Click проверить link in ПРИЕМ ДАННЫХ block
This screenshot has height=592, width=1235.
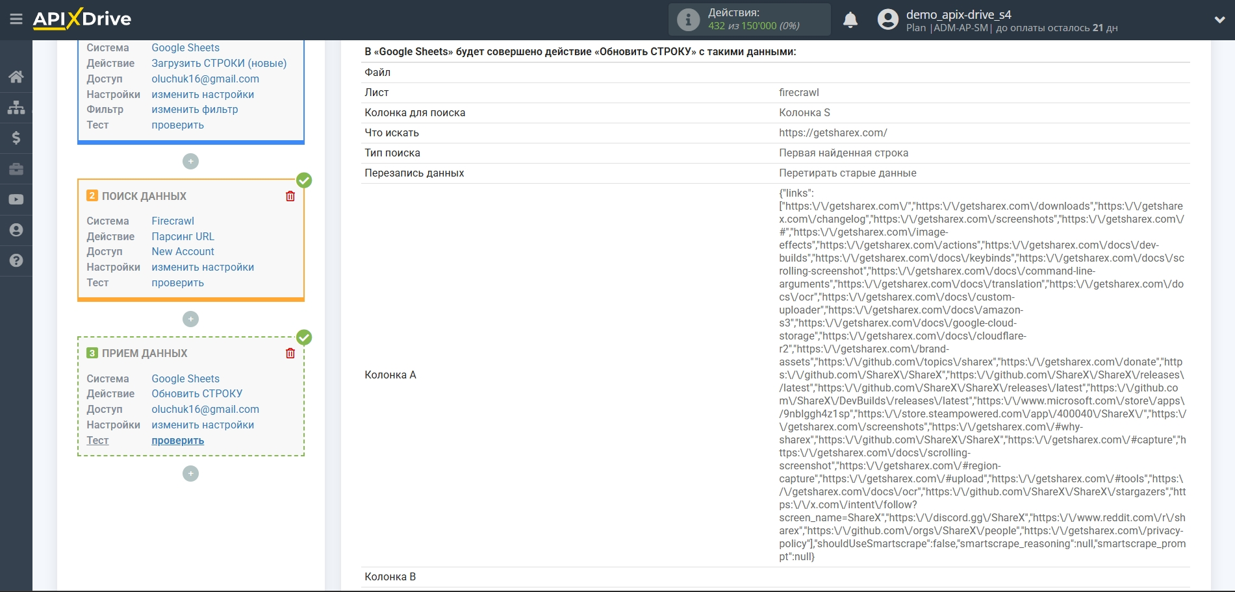click(177, 440)
